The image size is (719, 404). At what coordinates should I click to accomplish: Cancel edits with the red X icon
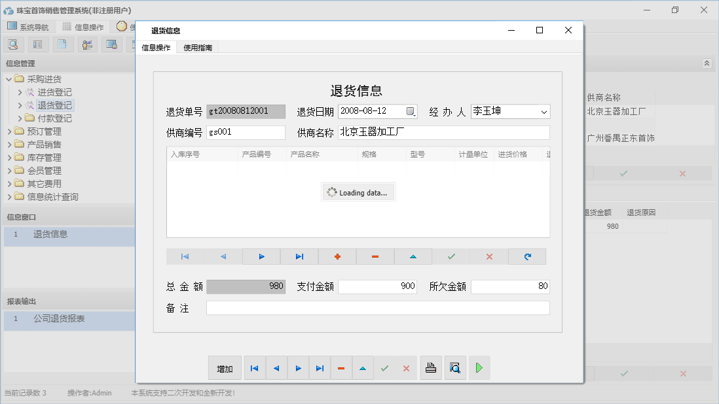pos(489,256)
